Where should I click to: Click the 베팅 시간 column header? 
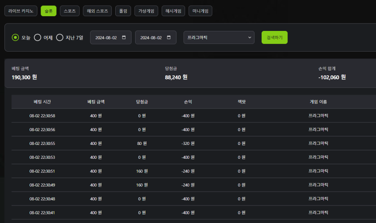click(x=42, y=102)
